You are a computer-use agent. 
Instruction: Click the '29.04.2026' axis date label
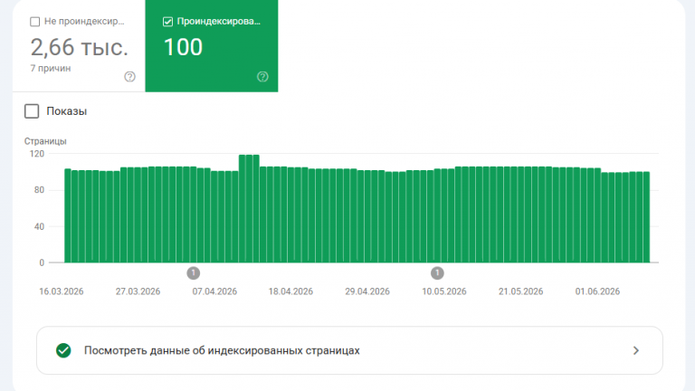(x=367, y=291)
